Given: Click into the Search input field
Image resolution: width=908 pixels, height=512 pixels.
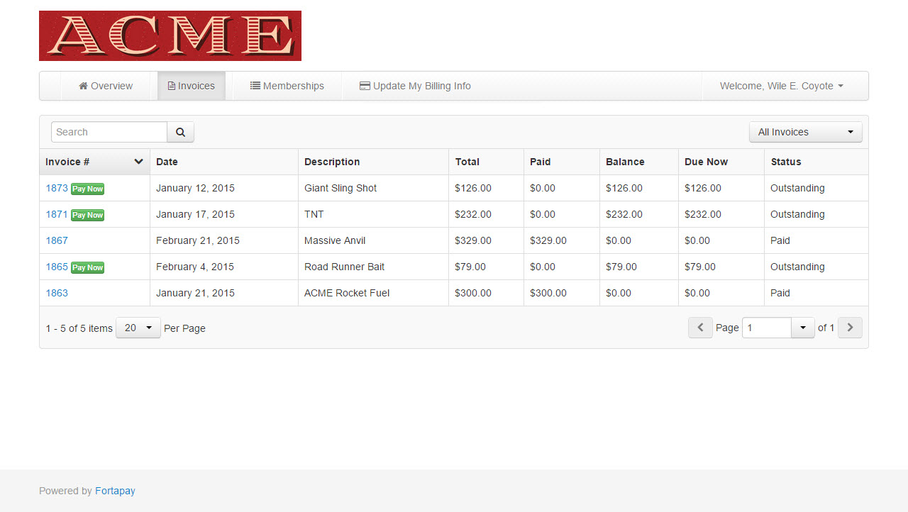Looking at the screenshot, I should tap(109, 132).
